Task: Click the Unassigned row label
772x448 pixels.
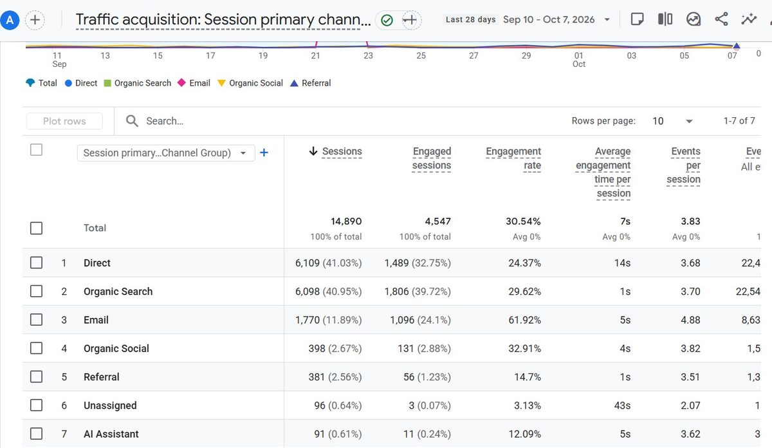Action: (110, 406)
